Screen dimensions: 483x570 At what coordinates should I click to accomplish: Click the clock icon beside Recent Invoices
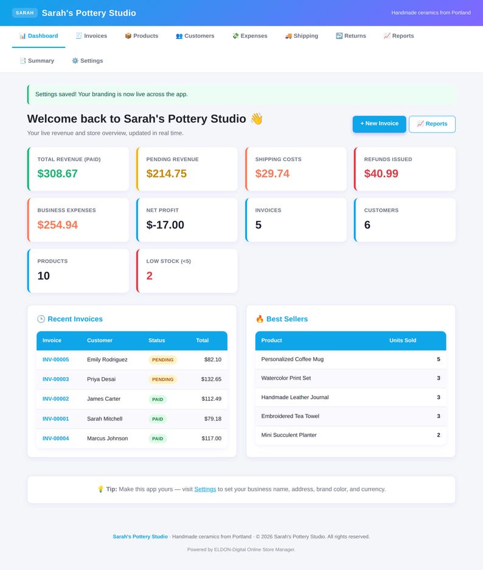[41, 319]
